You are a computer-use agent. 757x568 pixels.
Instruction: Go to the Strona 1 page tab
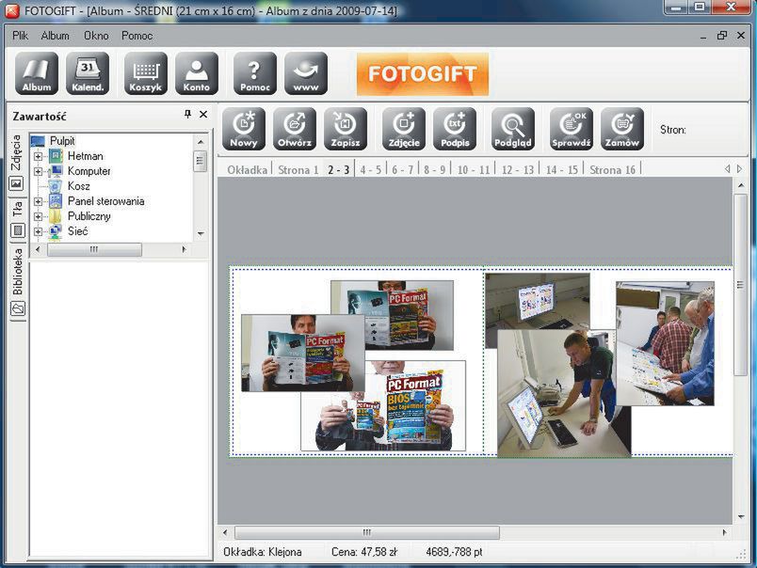(298, 169)
